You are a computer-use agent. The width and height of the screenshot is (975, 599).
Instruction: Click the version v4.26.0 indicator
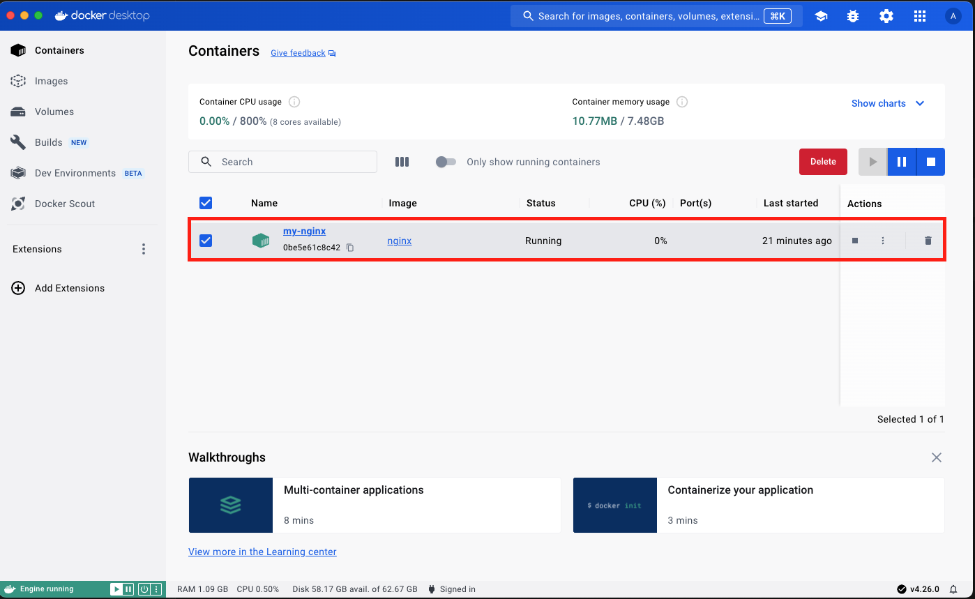918,589
